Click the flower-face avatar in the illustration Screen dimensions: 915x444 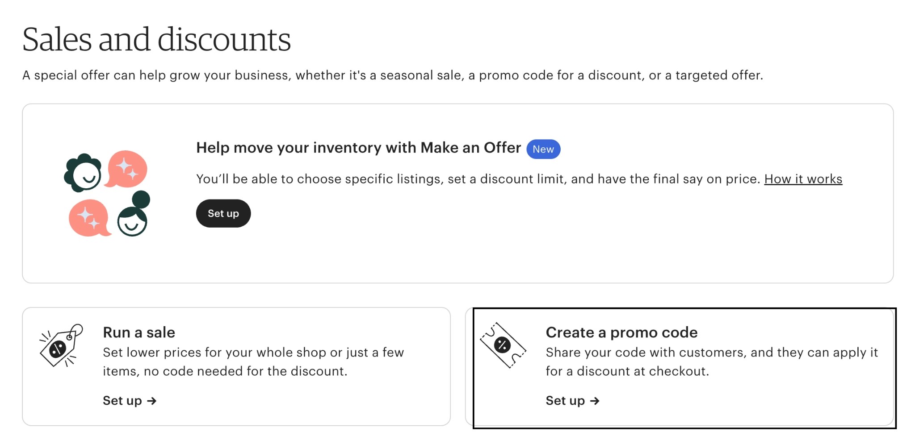pos(84,173)
